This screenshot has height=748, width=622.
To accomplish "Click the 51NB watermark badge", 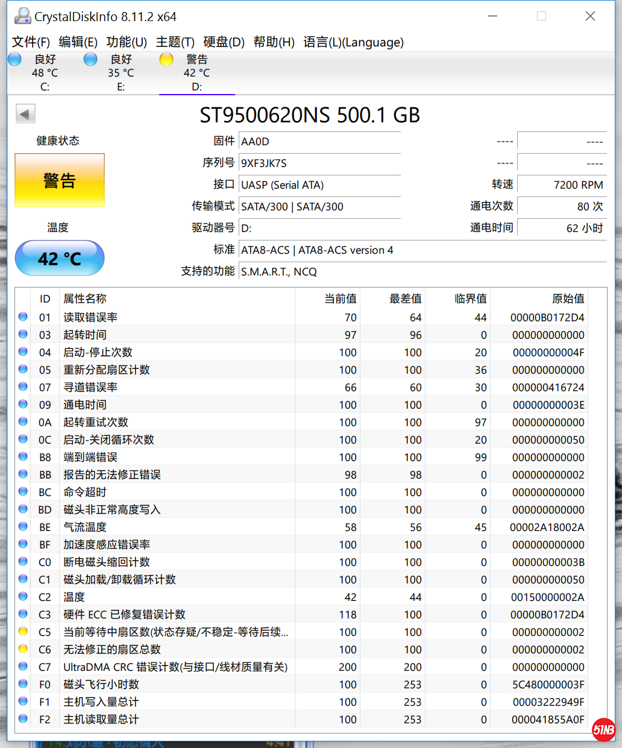I will 603,730.
